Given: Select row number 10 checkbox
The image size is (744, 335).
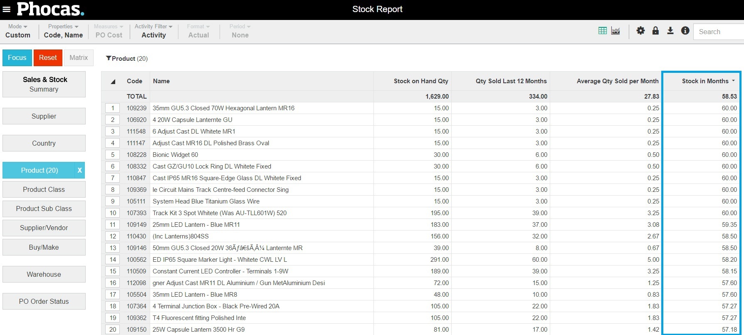Looking at the screenshot, I should point(112,213).
